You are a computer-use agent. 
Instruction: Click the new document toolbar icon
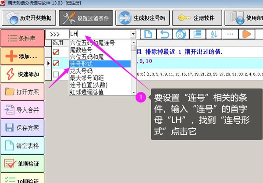(x=148, y=34)
